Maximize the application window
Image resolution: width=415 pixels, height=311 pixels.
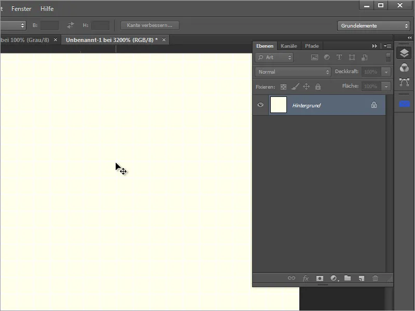point(381,5)
